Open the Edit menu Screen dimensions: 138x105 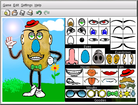(x=16, y=5)
